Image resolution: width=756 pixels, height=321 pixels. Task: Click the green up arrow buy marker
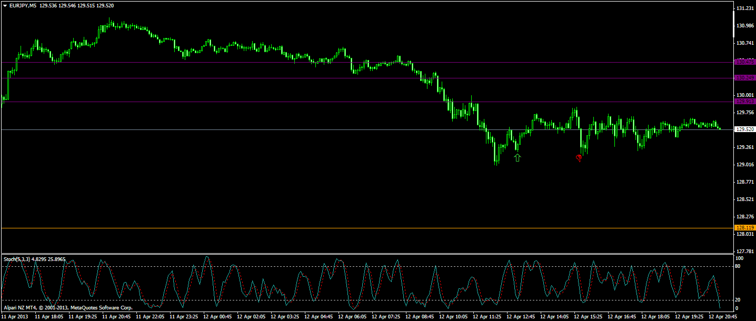click(x=518, y=157)
